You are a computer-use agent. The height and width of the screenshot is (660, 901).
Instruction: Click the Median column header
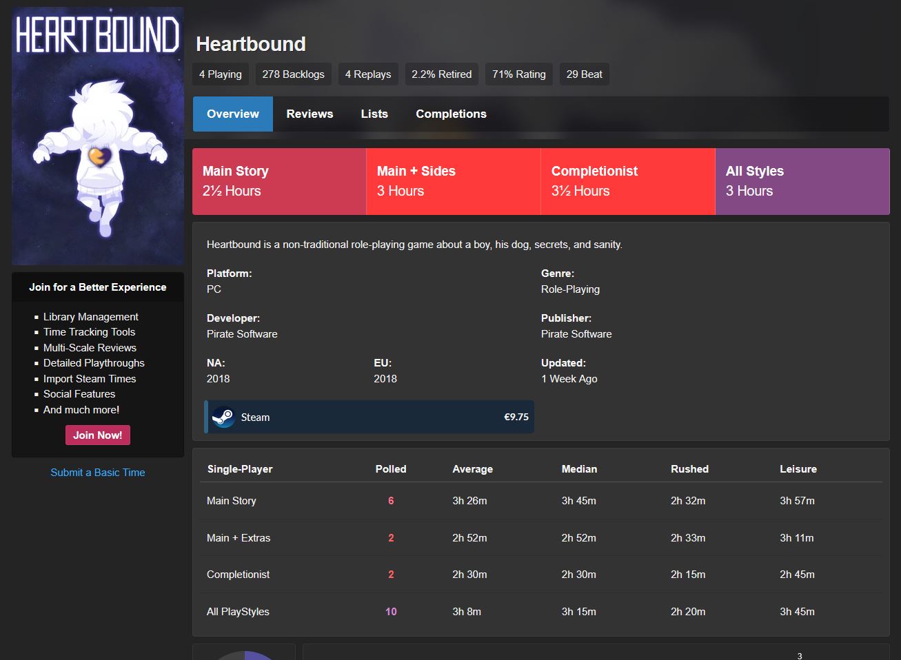579,469
